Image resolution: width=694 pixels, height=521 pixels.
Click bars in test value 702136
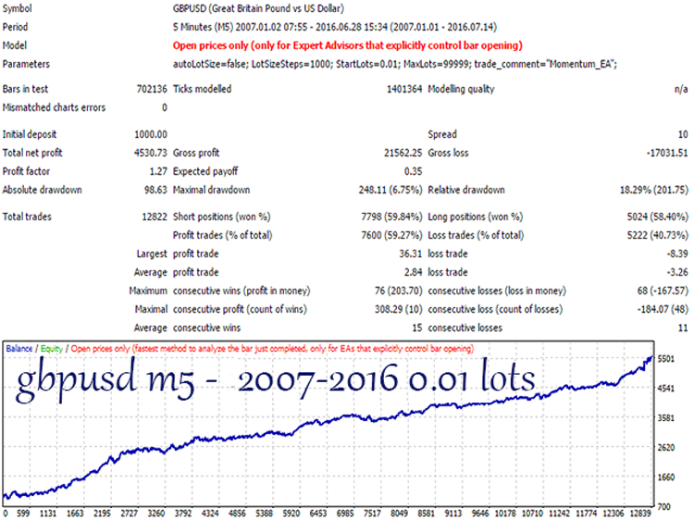point(152,89)
